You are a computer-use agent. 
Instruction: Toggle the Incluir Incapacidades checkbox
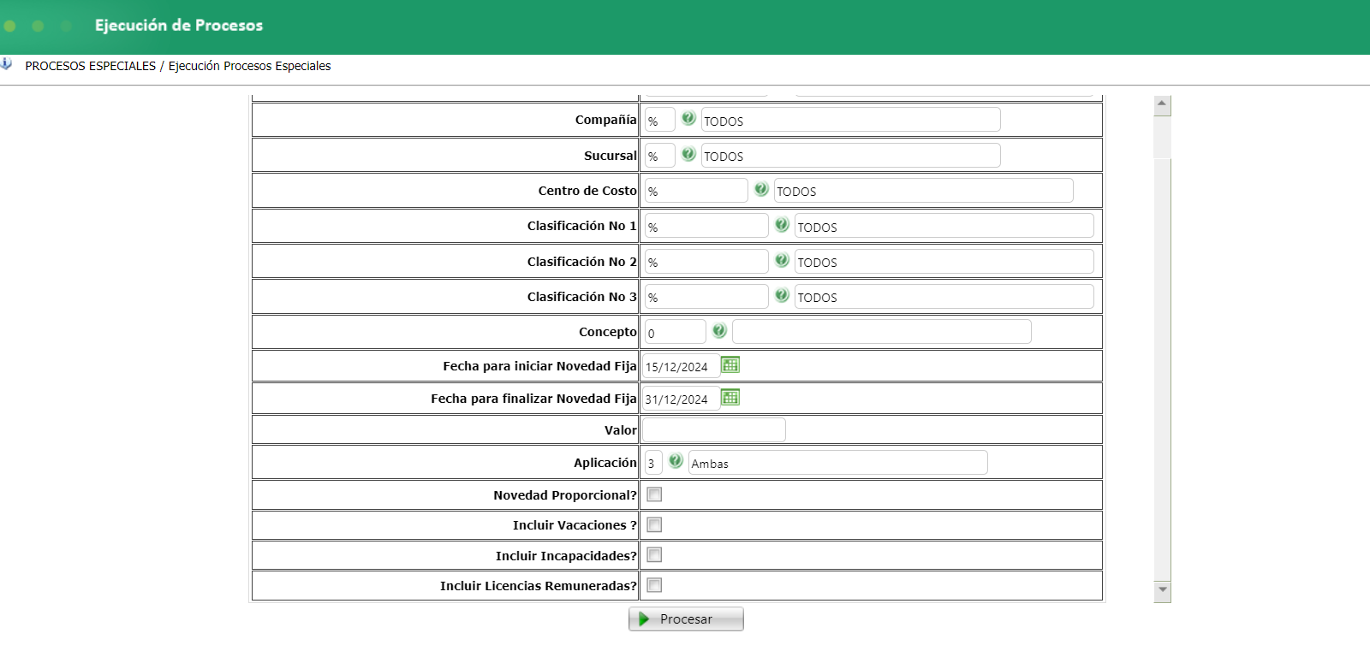pyautogui.click(x=654, y=555)
